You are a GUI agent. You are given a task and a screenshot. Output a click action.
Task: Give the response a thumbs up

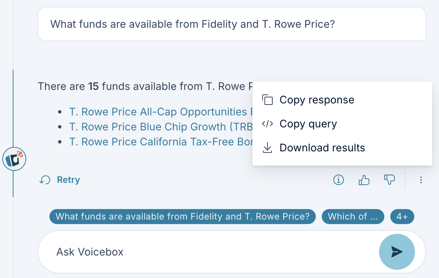tap(364, 180)
